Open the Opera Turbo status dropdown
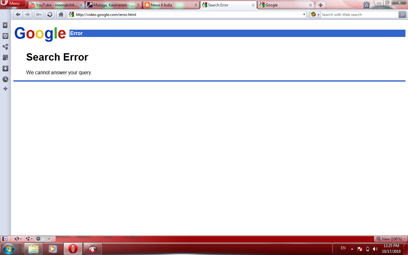This screenshot has width=408, height=255. click(43, 239)
